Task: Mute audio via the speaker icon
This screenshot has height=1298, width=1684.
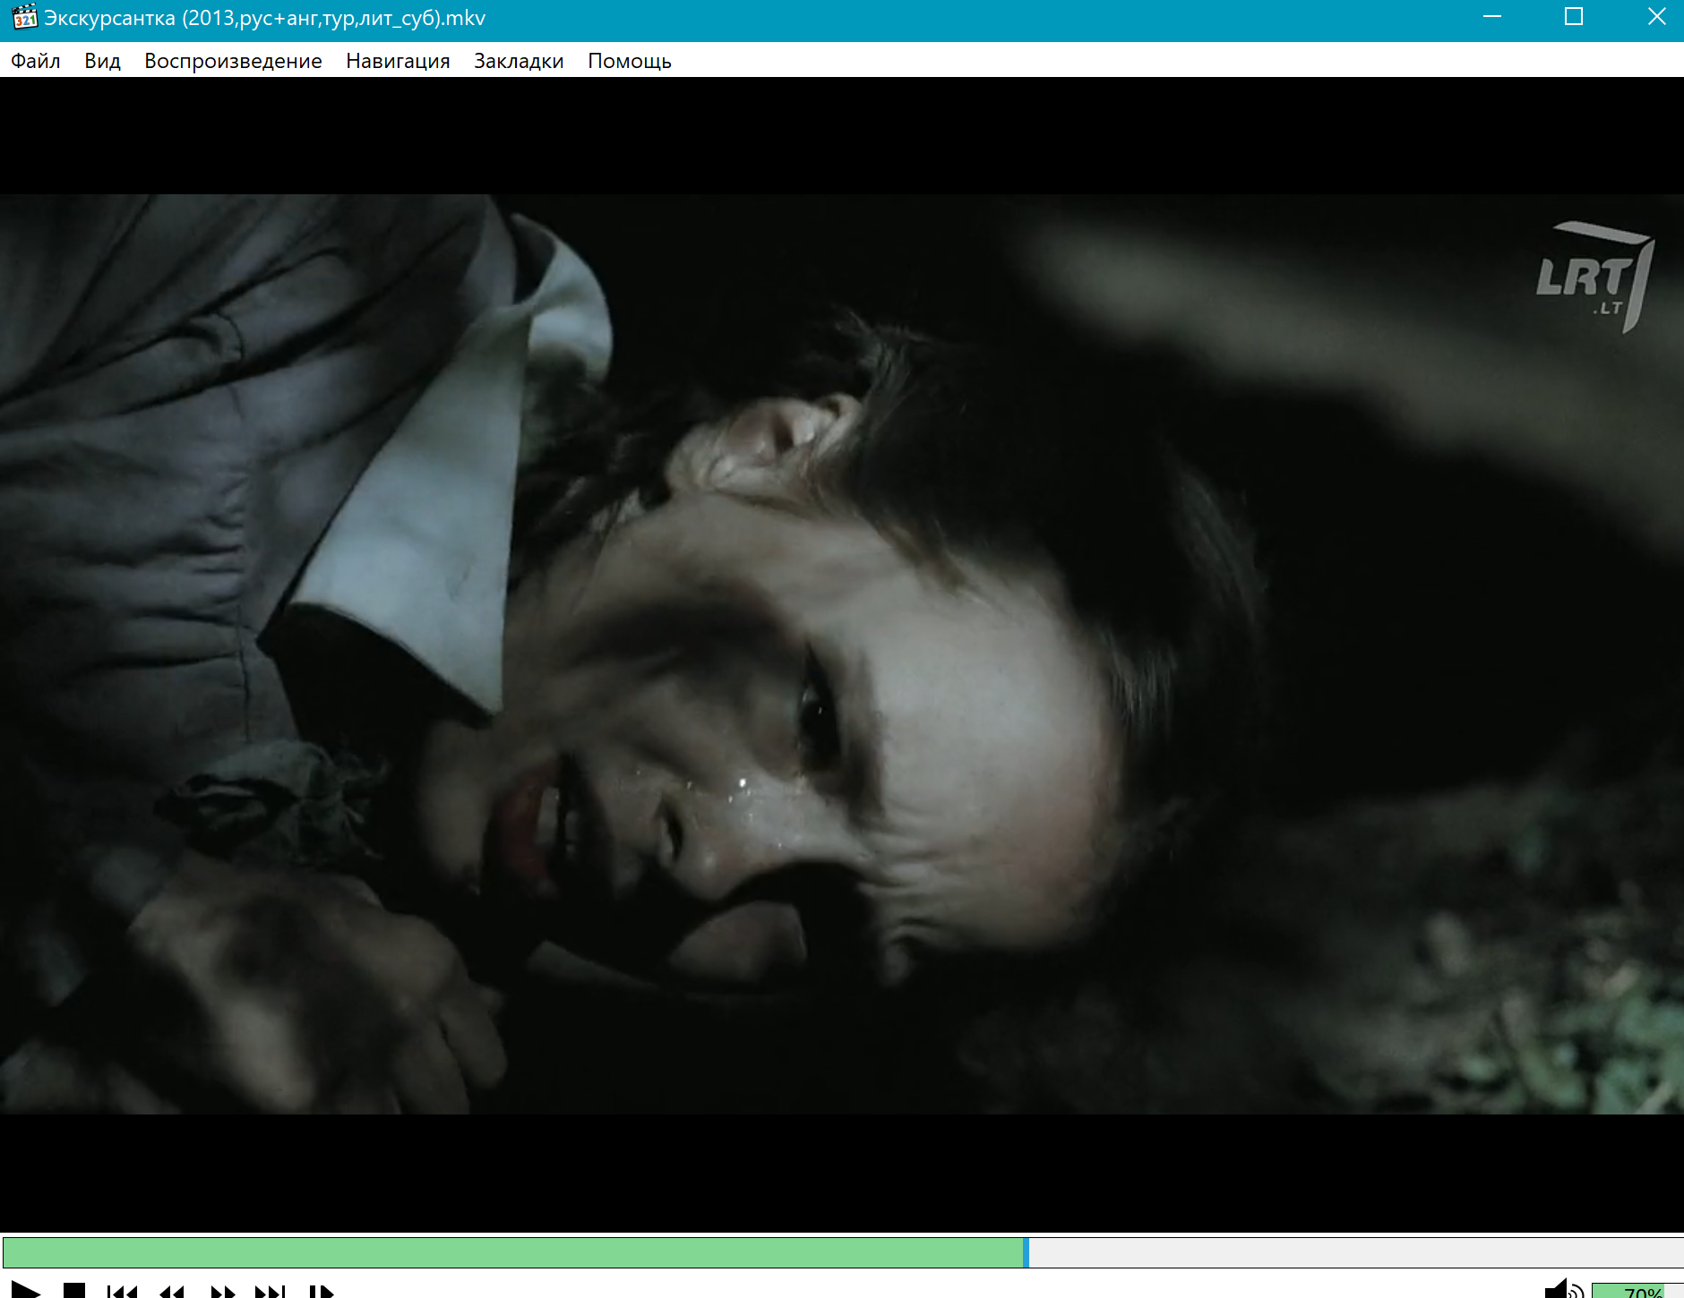Action: pyautogui.click(x=1564, y=1289)
